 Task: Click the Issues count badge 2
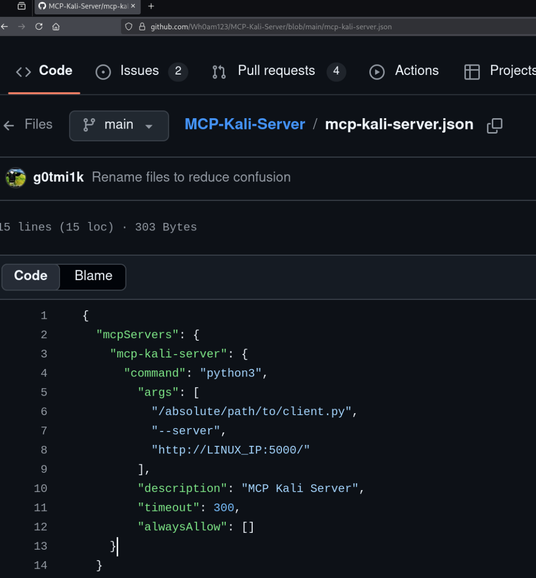[x=178, y=71]
